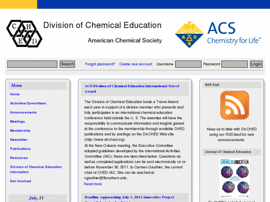Click into the search text field
Viewport: 270px width, 202px height.
pos(32,64)
